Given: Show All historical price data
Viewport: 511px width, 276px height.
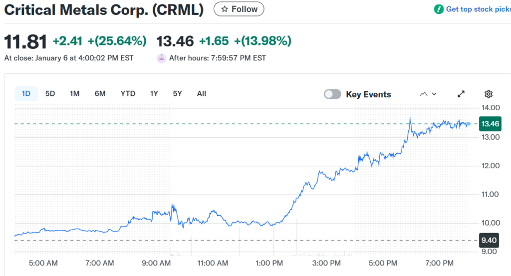Looking at the screenshot, I should pos(202,93).
